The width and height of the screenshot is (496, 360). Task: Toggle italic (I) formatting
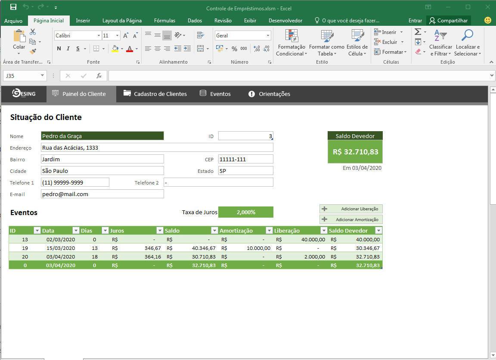tap(68, 49)
